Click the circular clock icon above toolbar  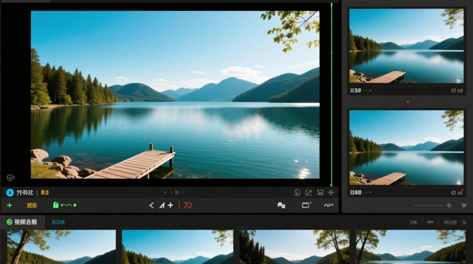click(x=297, y=193)
